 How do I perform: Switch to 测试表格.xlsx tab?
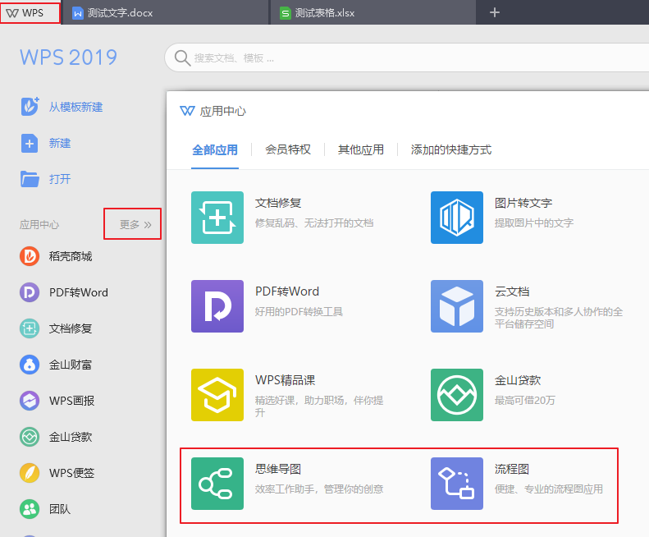coord(372,13)
